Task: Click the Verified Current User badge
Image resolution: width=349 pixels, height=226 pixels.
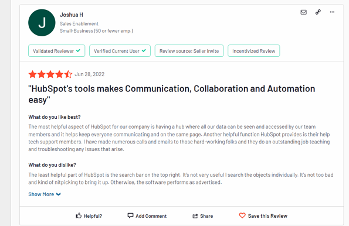Action: 120,51
